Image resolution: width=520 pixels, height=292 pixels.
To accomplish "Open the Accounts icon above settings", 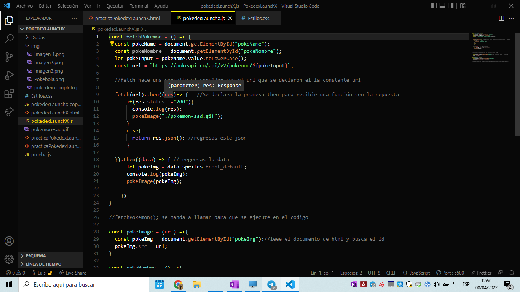I will [x=9, y=241].
